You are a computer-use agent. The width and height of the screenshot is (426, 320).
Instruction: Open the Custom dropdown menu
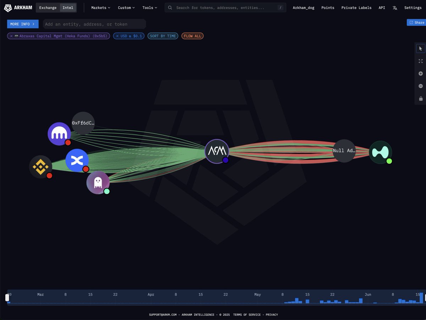[x=126, y=7]
